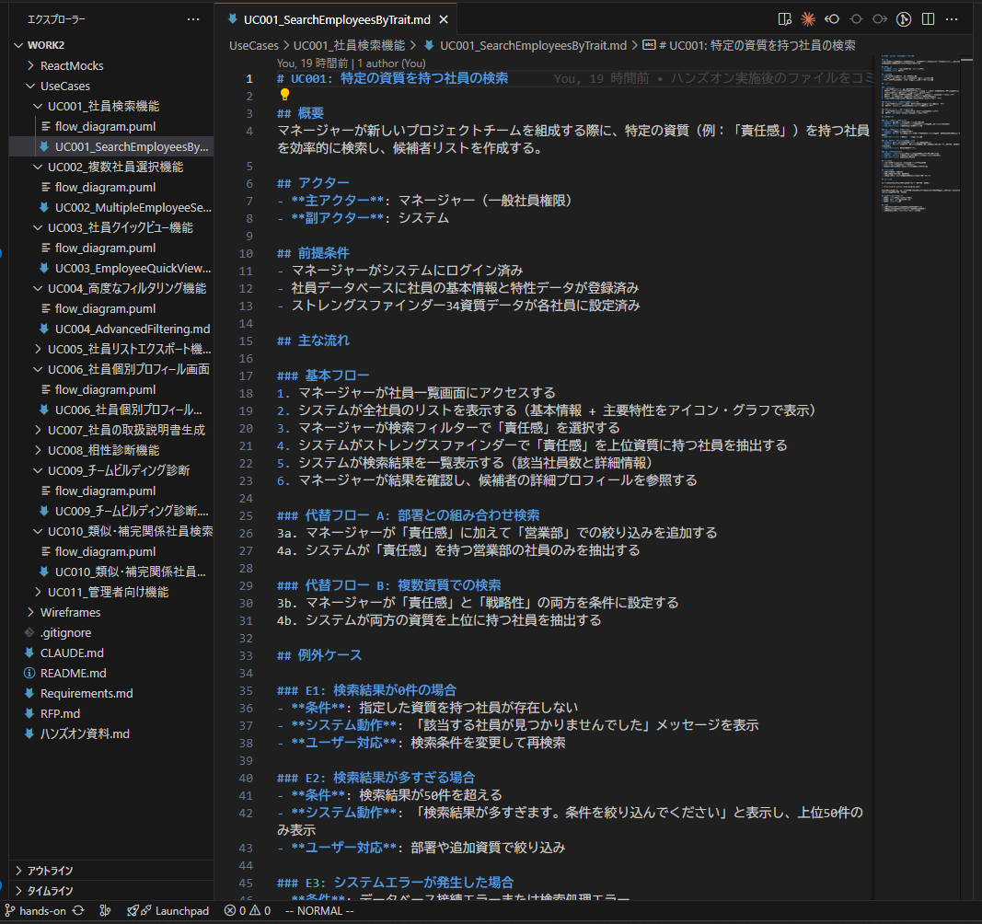Open the markdown preview to the side
This screenshot has width=982, height=924.
pyautogui.click(x=784, y=19)
